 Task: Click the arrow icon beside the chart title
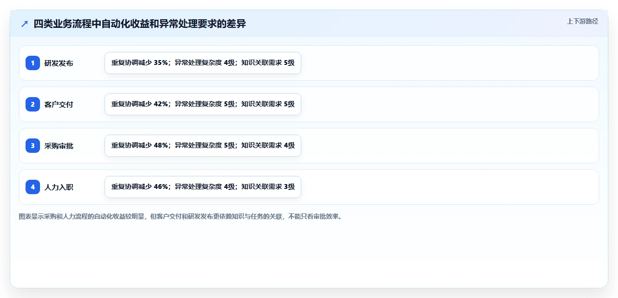pyautogui.click(x=25, y=24)
